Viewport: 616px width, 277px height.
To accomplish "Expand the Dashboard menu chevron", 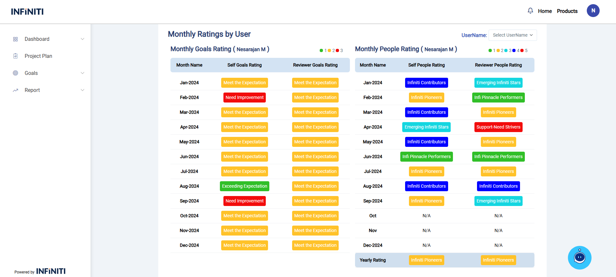I will [x=82, y=39].
